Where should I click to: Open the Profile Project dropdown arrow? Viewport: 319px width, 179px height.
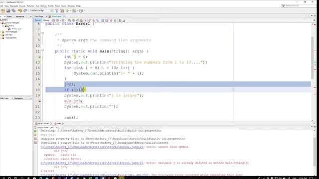click(84, 10)
